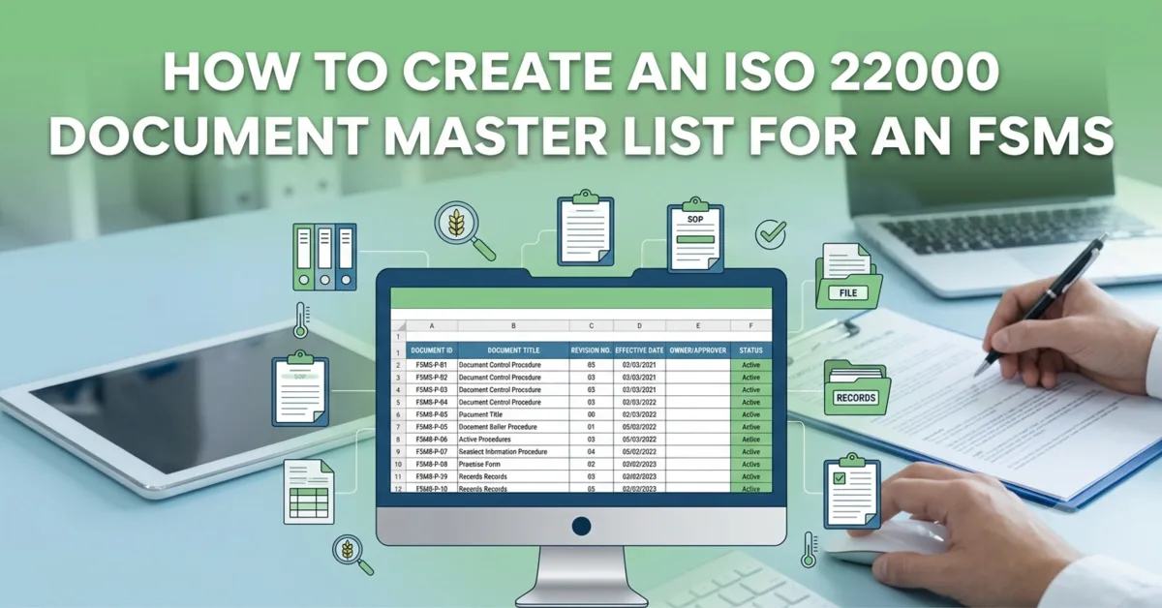Image resolution: width=1162 pixels, height=608 pixels.
Task: Click the status cell in row 9
Action: click(751, 452)
